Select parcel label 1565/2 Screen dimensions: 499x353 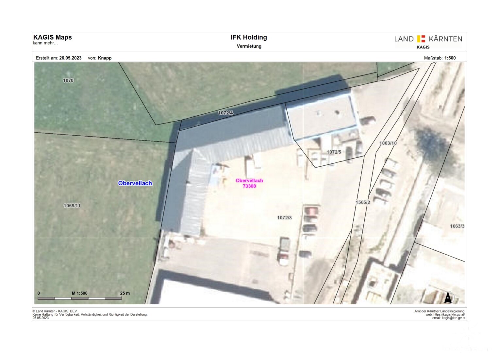coord(363,202)
